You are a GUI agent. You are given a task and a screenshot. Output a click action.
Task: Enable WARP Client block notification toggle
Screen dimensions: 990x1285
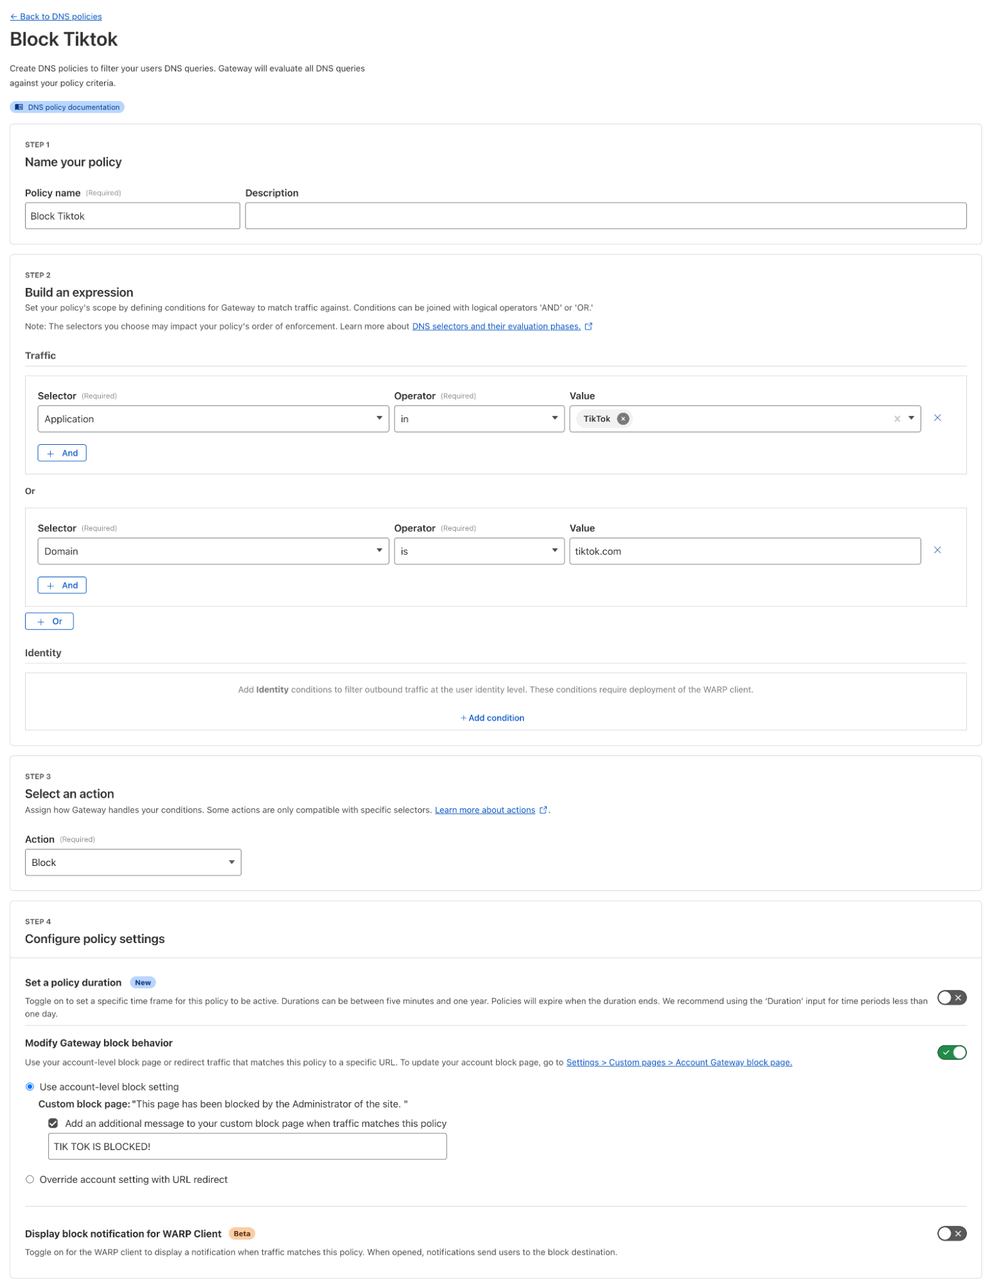point(951,1233)
